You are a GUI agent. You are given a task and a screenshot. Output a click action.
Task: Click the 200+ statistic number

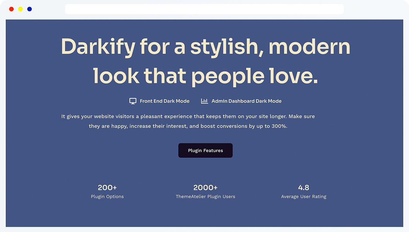107,188
